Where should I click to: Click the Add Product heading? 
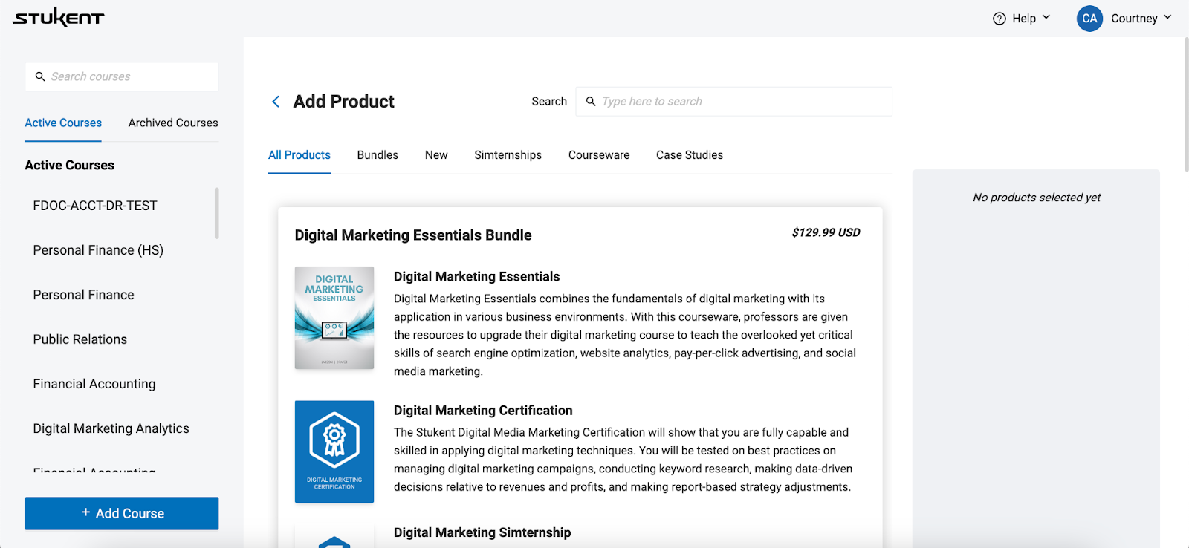click(344, 102)
